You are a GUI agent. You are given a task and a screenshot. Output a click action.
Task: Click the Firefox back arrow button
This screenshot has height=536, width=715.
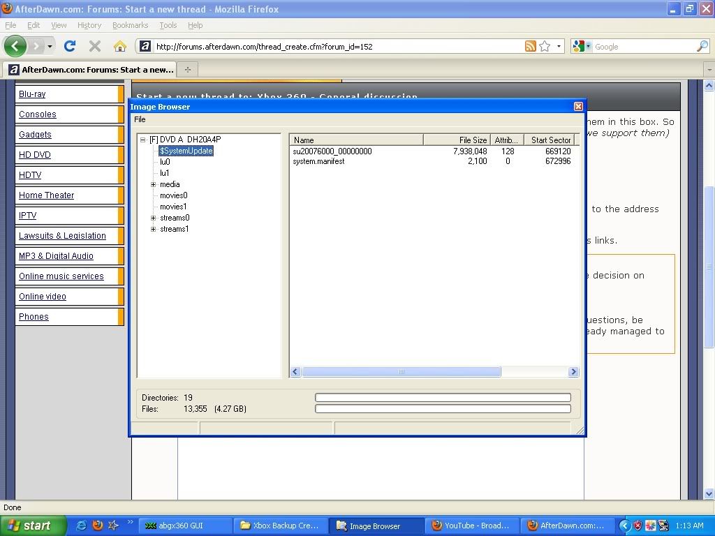(x=15, y=46)
